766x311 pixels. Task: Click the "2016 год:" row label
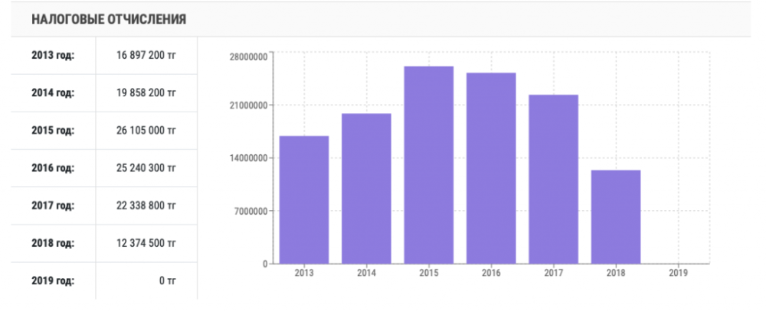click(53, 168)
